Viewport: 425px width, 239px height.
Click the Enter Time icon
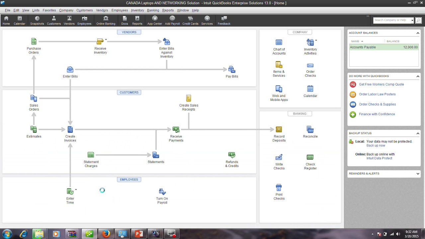(70, 192)
